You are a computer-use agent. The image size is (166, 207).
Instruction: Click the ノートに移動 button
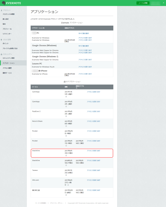pyautogui.click(x=143, y=3)
